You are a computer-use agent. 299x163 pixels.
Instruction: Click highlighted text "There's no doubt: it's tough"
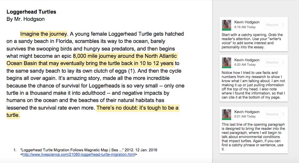coord(129,108)
